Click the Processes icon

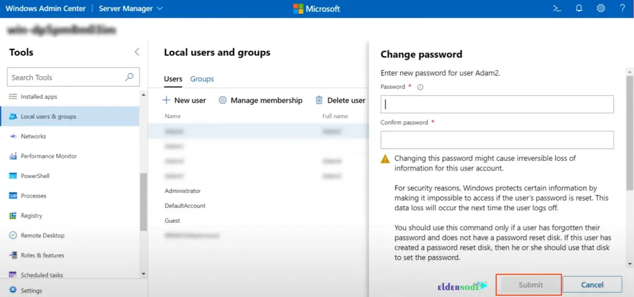click(13, 196)
